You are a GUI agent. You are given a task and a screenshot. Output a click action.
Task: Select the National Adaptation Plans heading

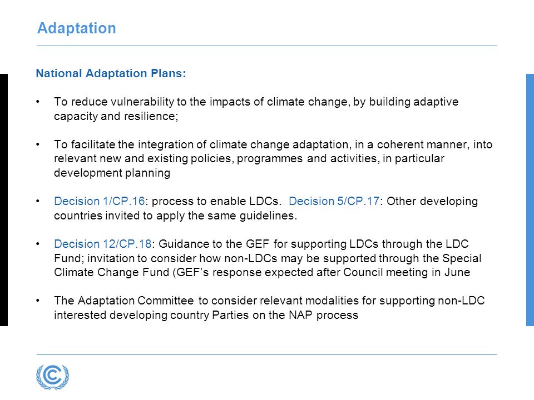(111, 73)
